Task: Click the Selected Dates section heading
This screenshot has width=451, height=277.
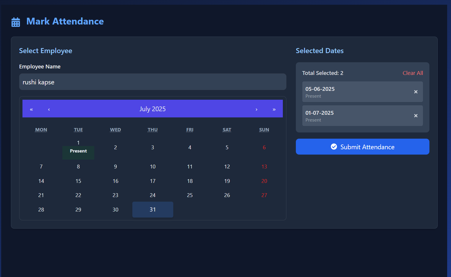Action: pyautogui.click(x=319, y=51)
